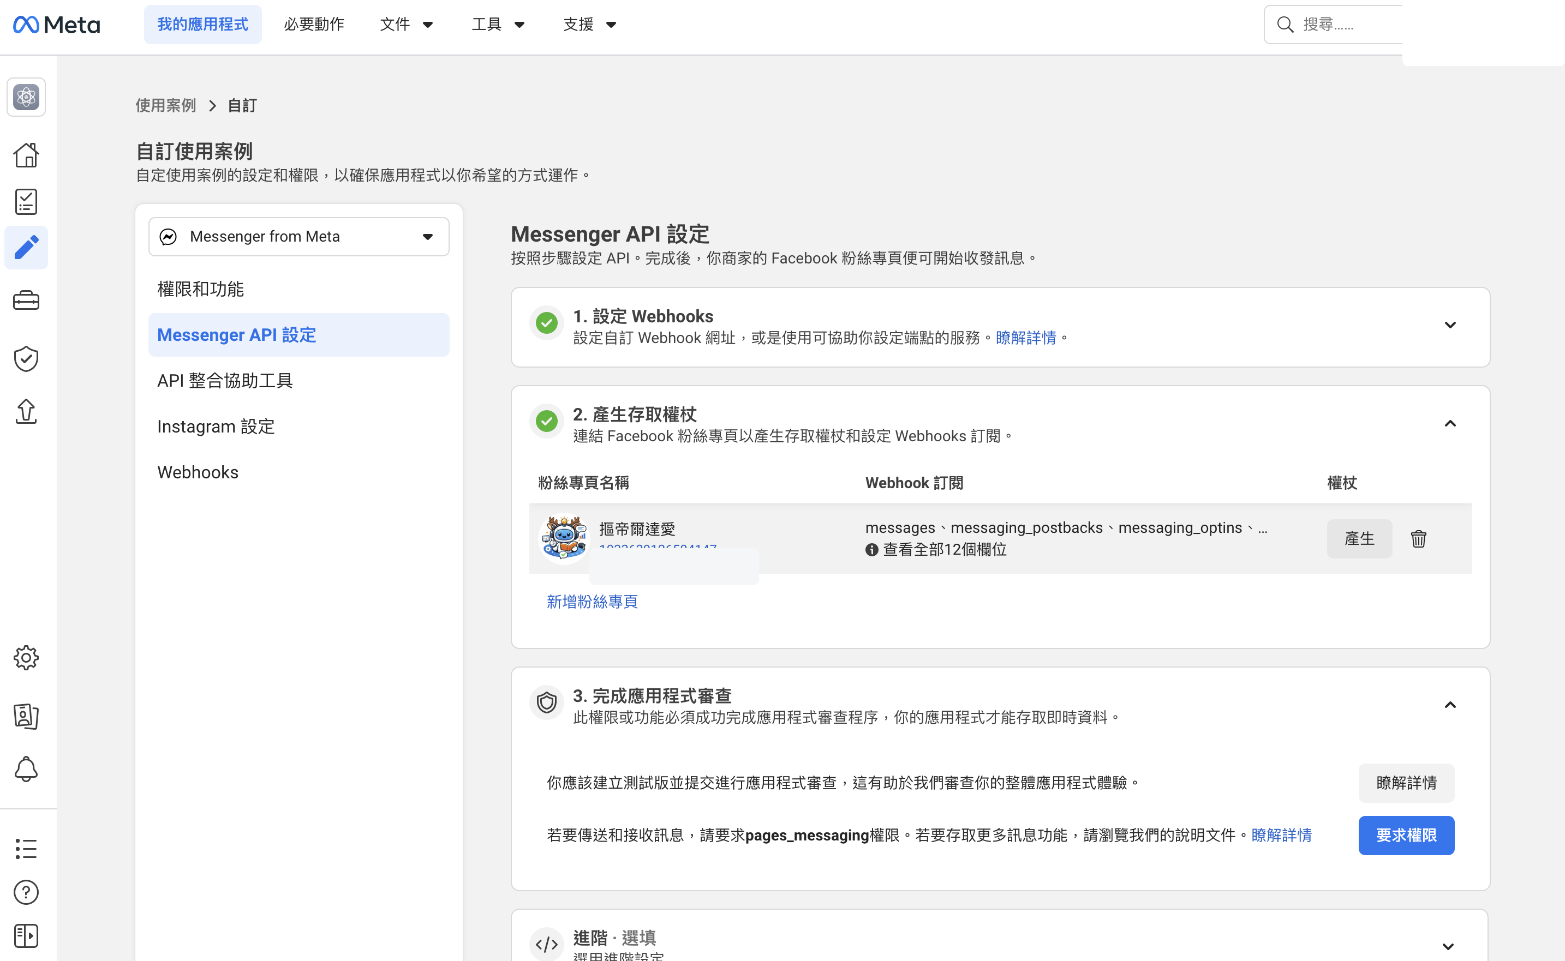Open 必要動作 in top navigation
1565x961 pixels.
[x=314, y=24]
